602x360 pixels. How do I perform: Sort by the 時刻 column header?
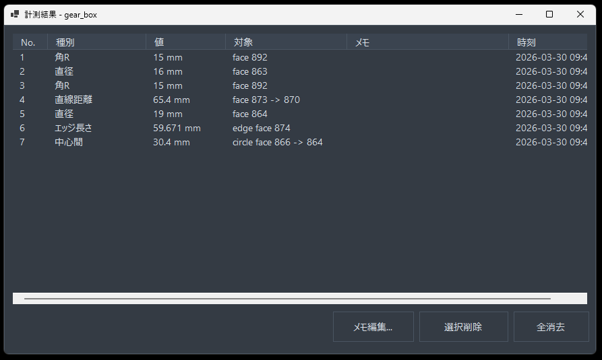tap(548, 42)
